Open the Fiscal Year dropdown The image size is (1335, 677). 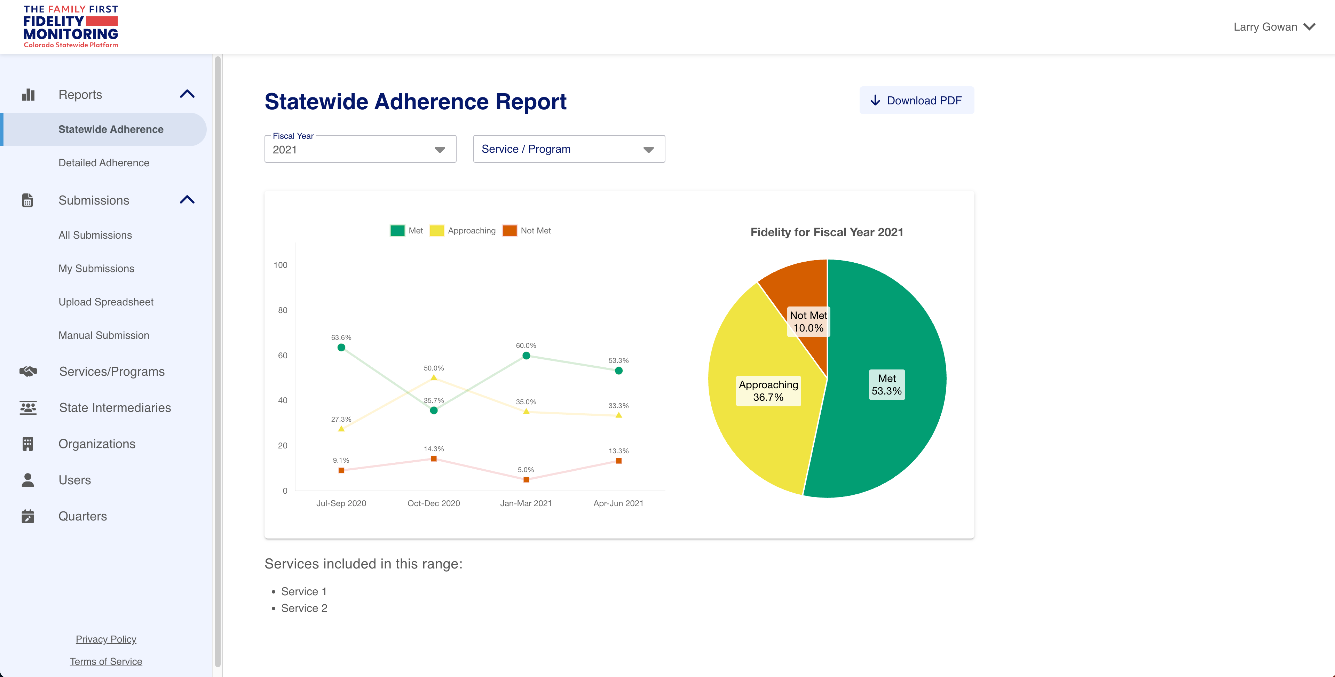360,150
